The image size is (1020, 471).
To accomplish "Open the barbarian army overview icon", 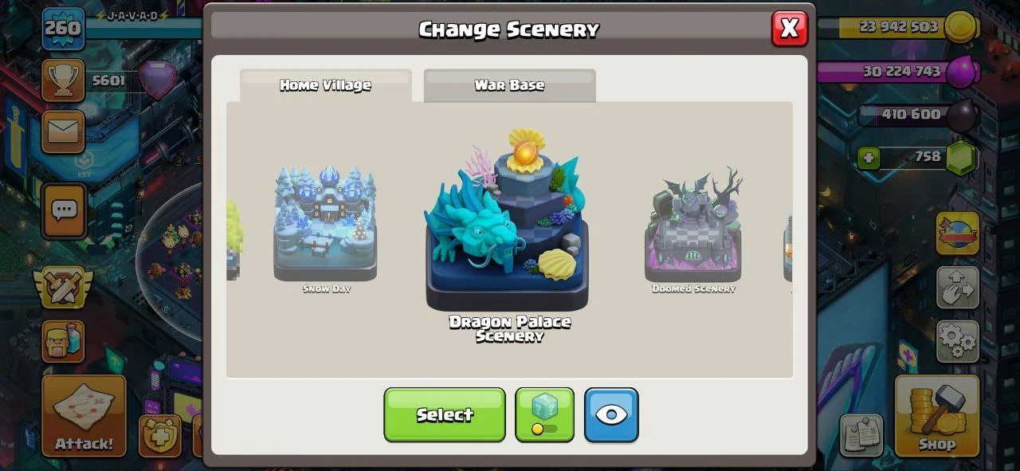I will click(x=63, y=341).
